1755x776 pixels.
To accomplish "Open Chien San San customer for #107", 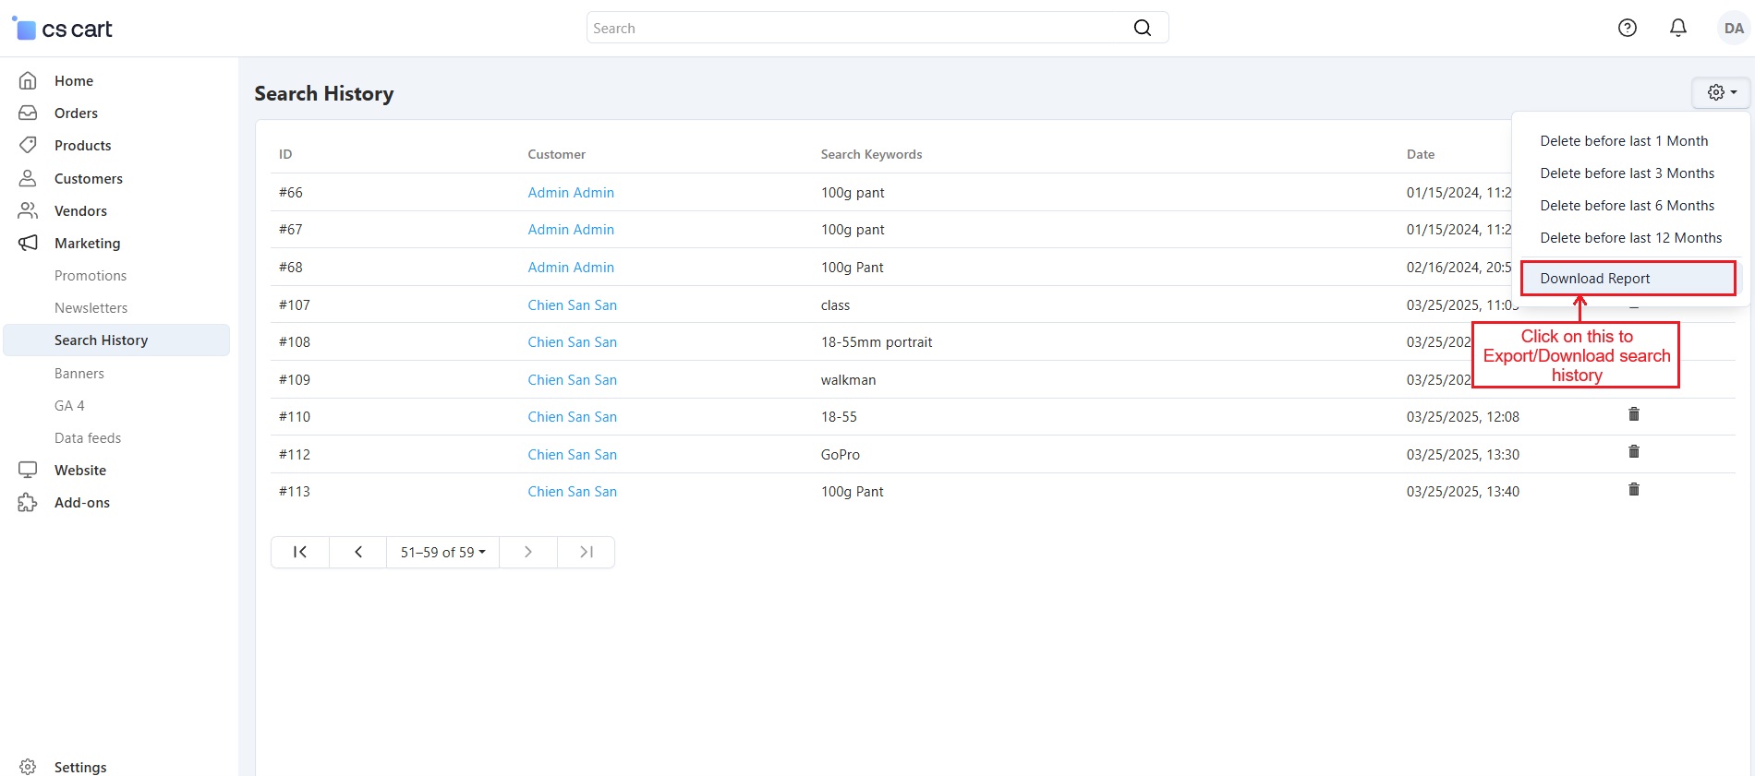I will point(572,305).
